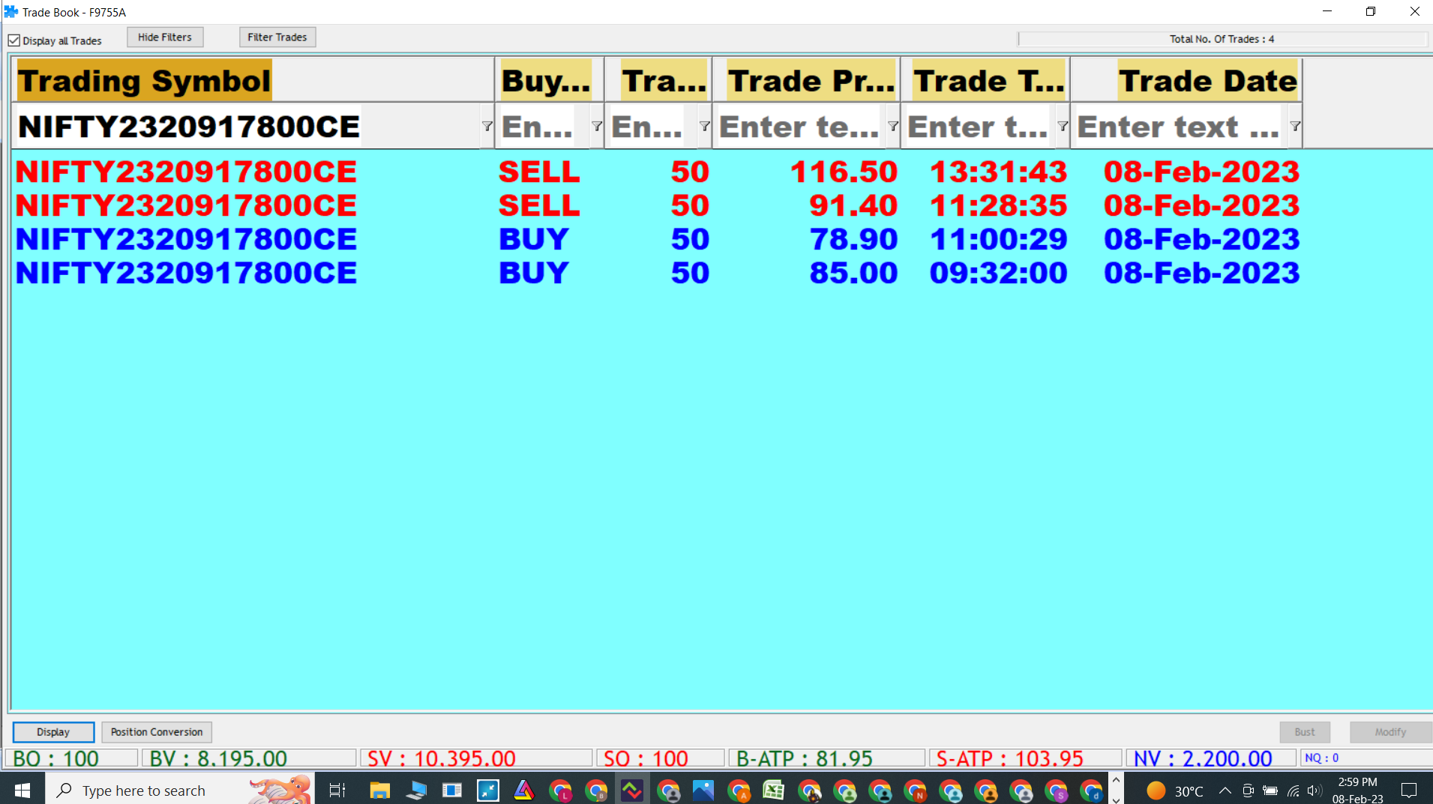Click the BV : 8,195.00 status field
This screenshot has height=804, width=1433.
point(248,758)
